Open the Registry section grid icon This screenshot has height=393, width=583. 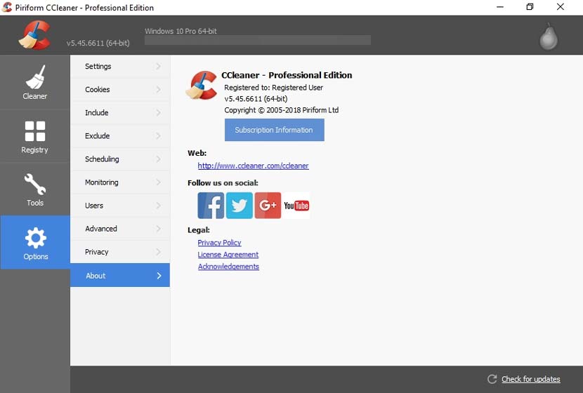[35, 131]
